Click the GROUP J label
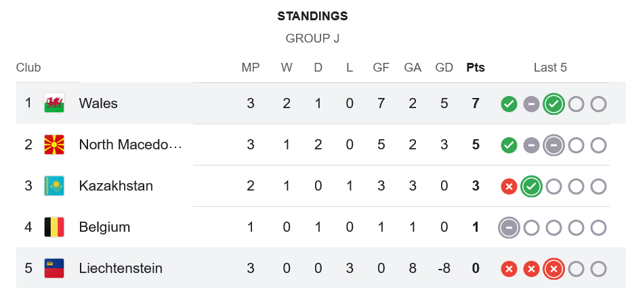 [312, 39]
